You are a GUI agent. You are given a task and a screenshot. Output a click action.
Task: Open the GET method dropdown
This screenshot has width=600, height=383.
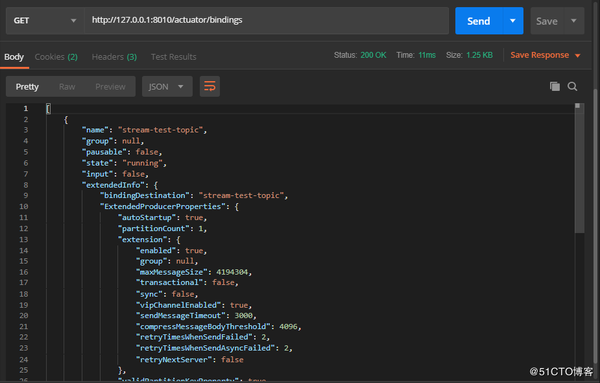(45, 21)
